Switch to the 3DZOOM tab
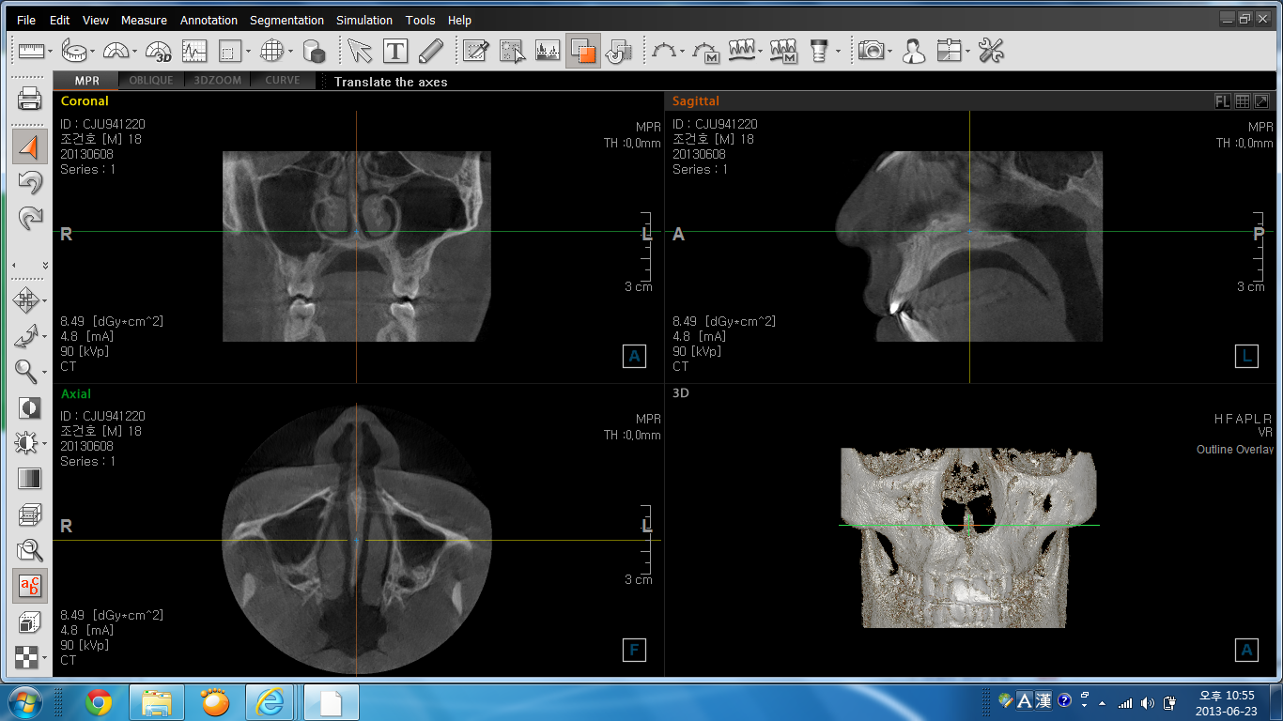Image resolution: width=1283 pixels, height=721 pixels. [x=217, y=81]
